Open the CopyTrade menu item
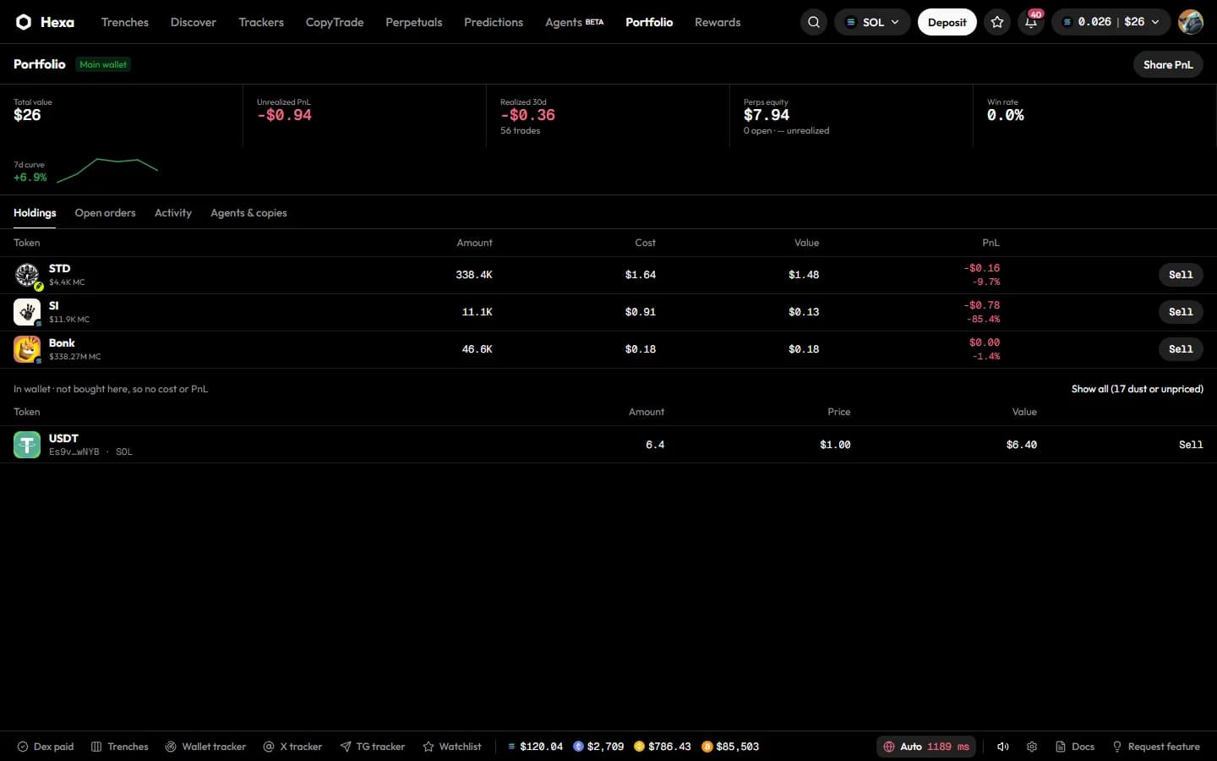This screenshot has width=1217, height=761. tap(335, 22)
